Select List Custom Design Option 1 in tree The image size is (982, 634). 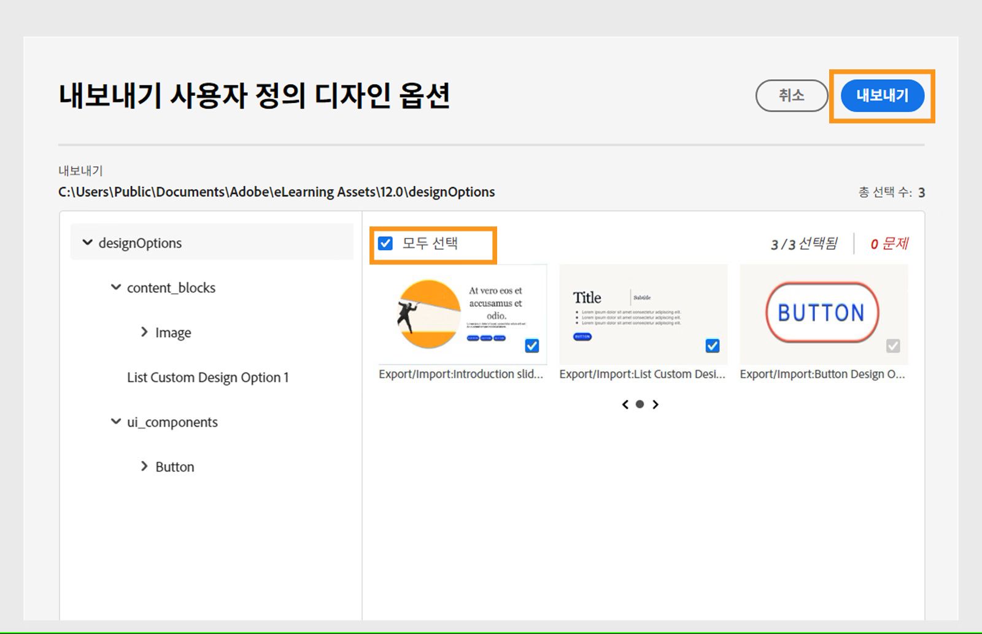tap(209, 377)
